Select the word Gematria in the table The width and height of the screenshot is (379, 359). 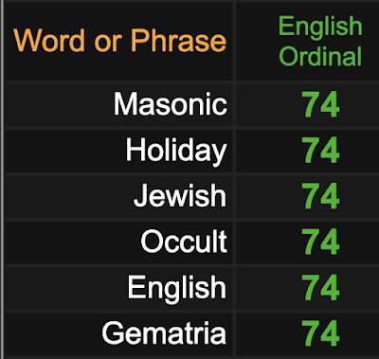(x=164, y=332)
